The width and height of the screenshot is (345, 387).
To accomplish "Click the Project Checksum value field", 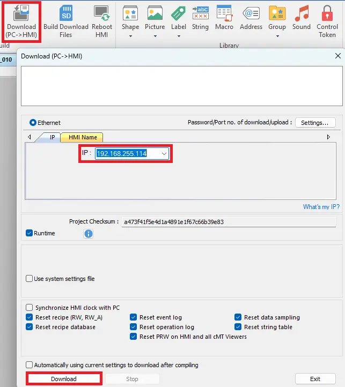I will (x=229, y=222).
